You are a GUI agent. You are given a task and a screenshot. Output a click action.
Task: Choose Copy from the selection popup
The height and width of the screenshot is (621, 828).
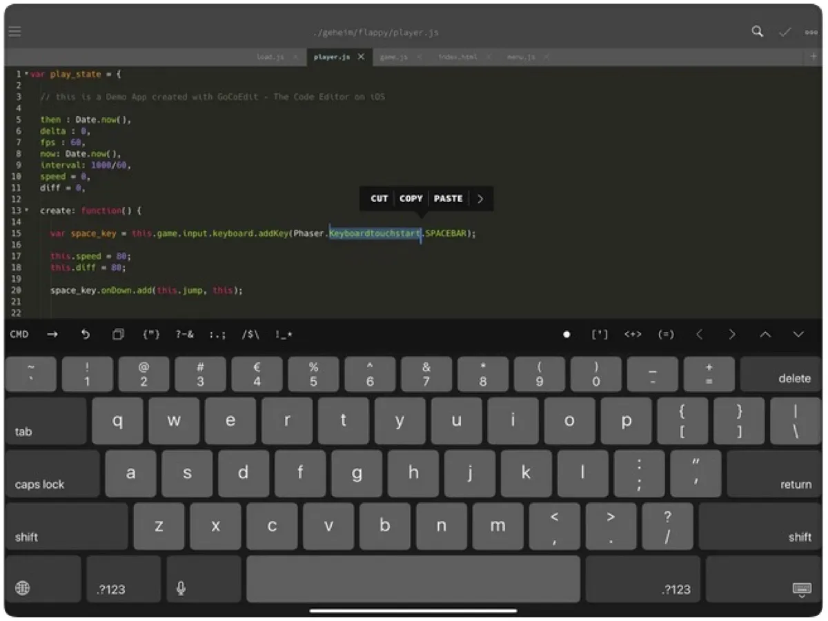[411, 199]
